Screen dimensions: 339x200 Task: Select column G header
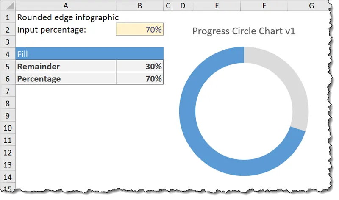(x=311, y=6)
